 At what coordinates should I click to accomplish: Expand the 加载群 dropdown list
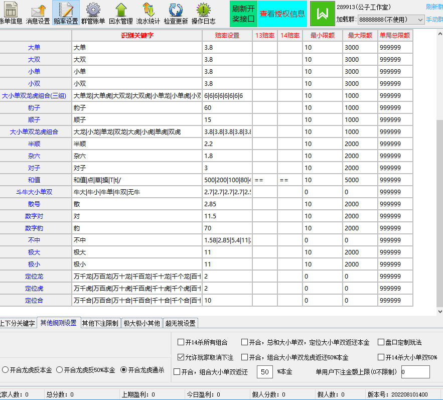tap(420, 20)
